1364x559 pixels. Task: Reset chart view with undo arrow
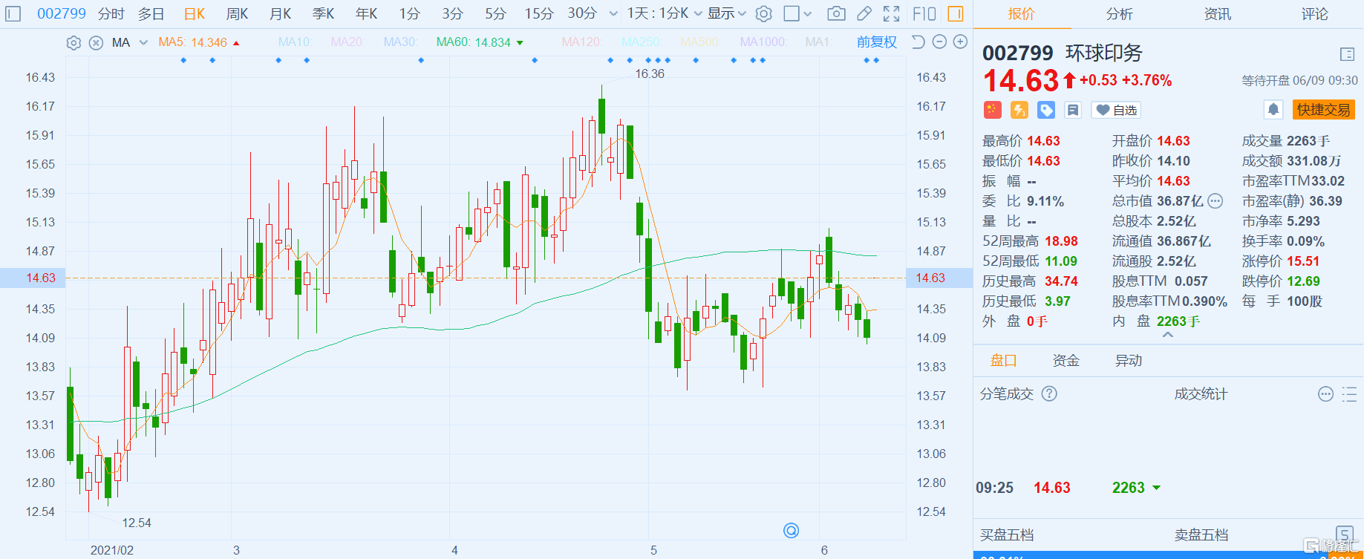pos(918,42)
